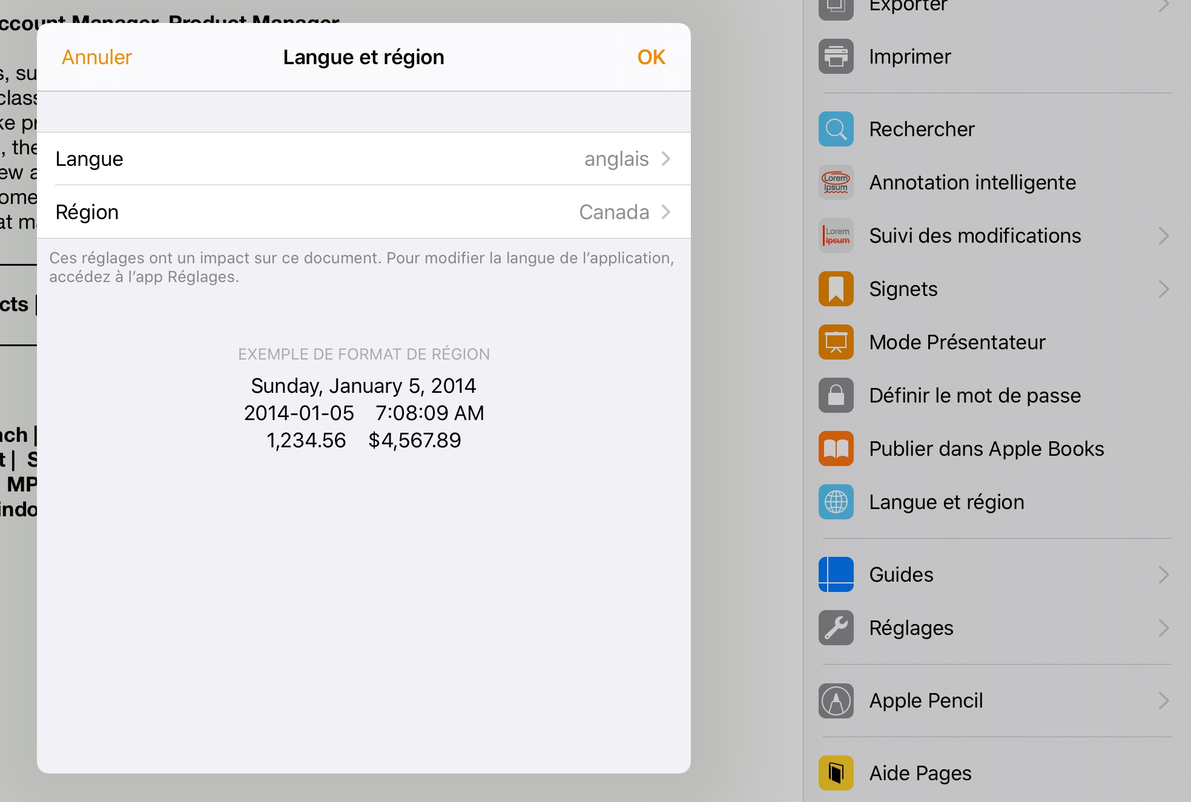The image size is (1191, 802).
Task: Open Annotation intelligente icon
Action: coord(836,182)
